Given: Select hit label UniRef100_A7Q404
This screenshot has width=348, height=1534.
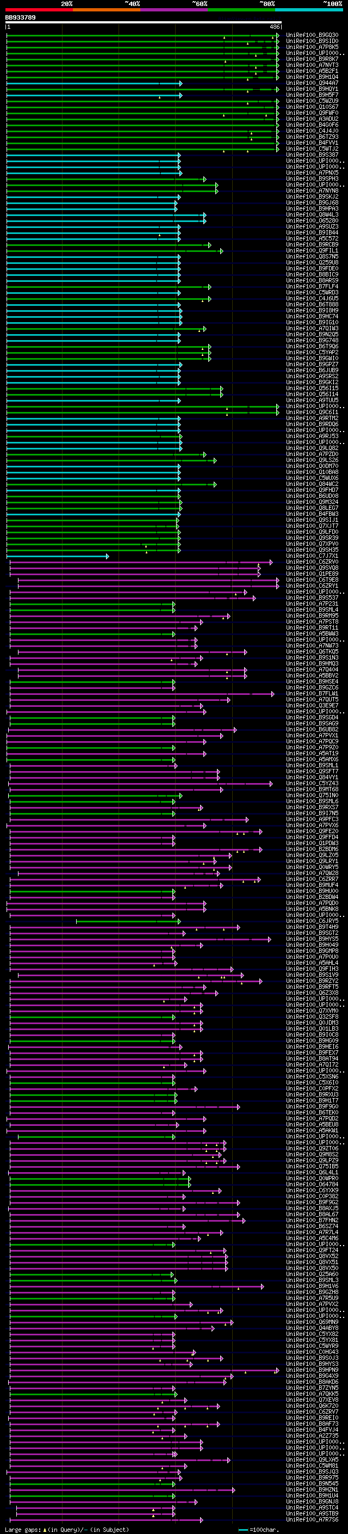Looking at the screenshot, I should click(x=312, y=669).
